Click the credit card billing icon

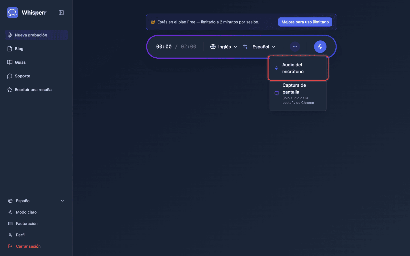(x=10, y=223)
